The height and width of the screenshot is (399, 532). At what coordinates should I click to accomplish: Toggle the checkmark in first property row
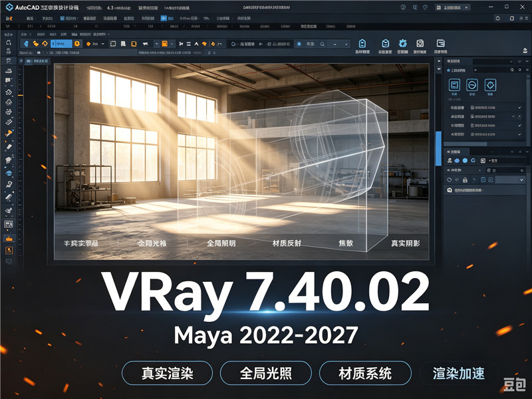click(519, 108)
